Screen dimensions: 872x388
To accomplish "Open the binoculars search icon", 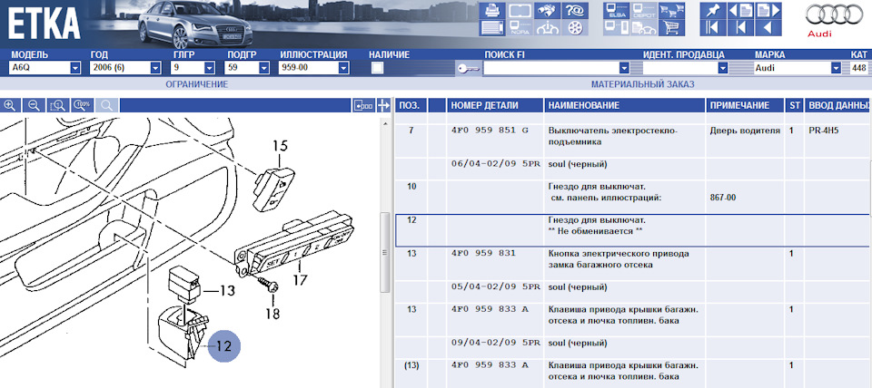I will (x=547, y=10).
